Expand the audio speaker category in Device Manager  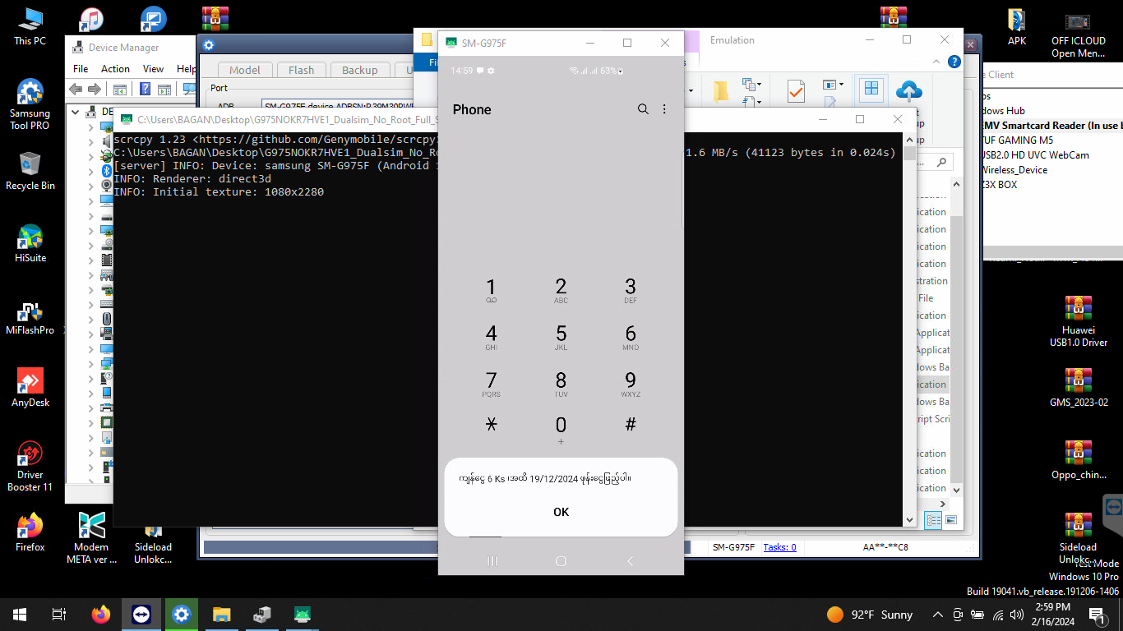click(91, 141)
